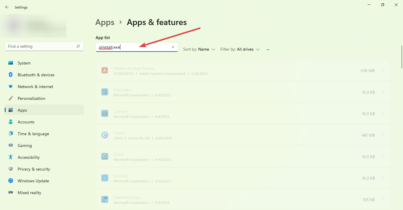Image resolution: width=403 pixels, height=210 pixels.
Task: Go to Accessibility settings
Action: tap(44, 157)
